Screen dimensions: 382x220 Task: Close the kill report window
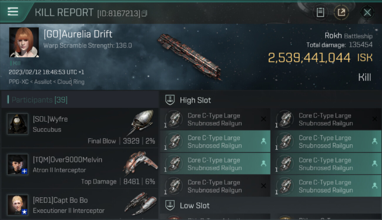pos(367,12)
